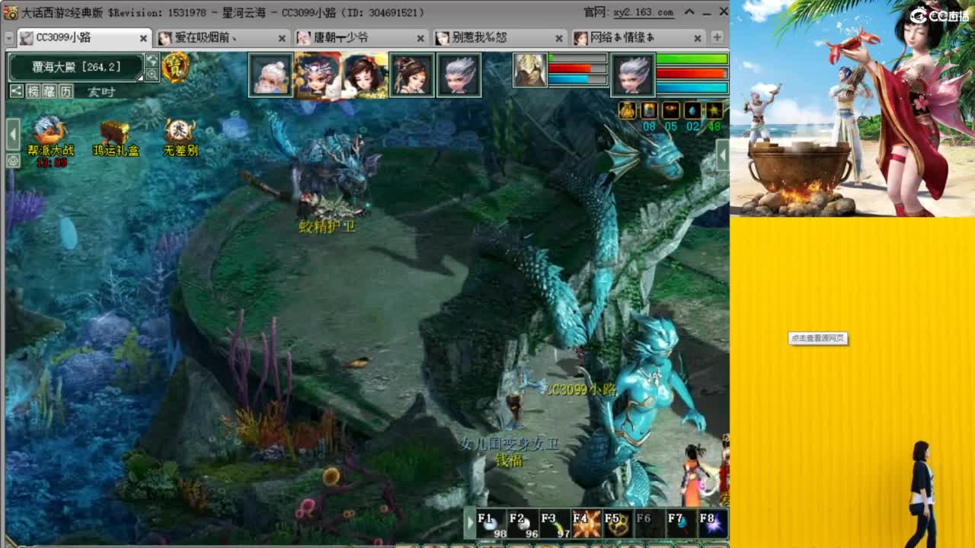Click the buff icon showing 05
The image size is (975, 548).
[671, 110]
